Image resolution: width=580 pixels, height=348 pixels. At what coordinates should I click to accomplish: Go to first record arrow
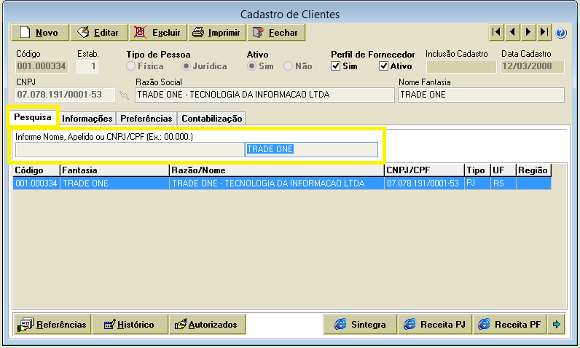(496, 33)
